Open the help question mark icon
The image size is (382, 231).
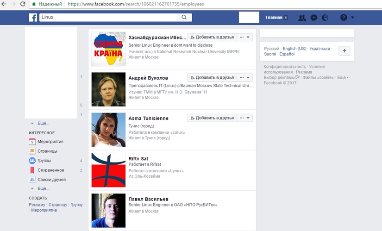point(344,18)
